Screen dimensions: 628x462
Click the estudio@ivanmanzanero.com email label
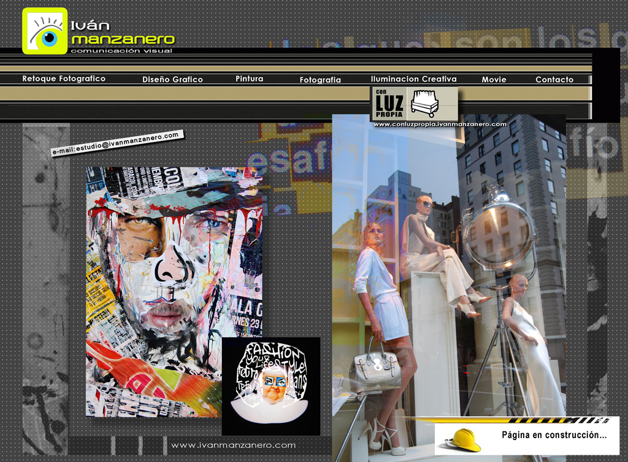click(117, 142)
